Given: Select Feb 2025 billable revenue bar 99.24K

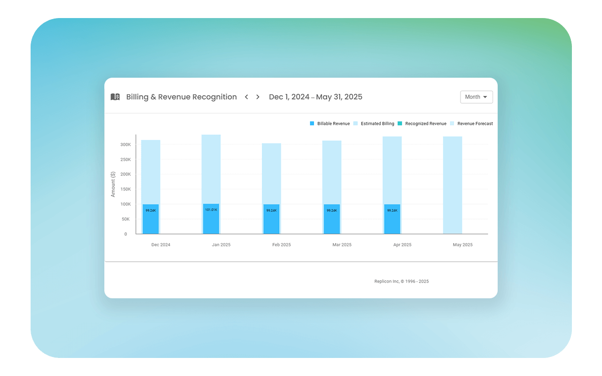Looking at the screenshot, I should click(x=271, y=219).
